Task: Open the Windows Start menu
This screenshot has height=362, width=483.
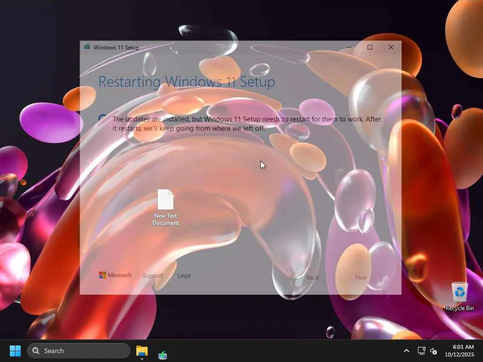Action: (15, 351)
